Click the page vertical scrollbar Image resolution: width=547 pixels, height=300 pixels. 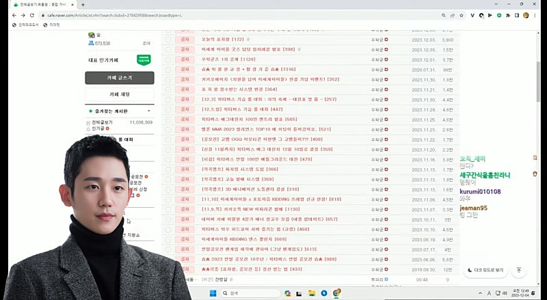539,81
